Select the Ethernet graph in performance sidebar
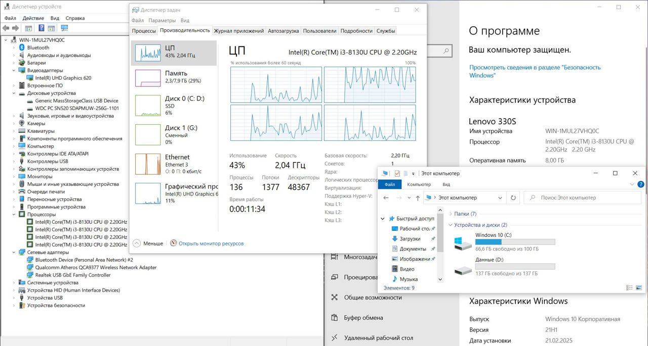This screenshot has width=648, height=346. pyautogui.click(x=148, y=164)
